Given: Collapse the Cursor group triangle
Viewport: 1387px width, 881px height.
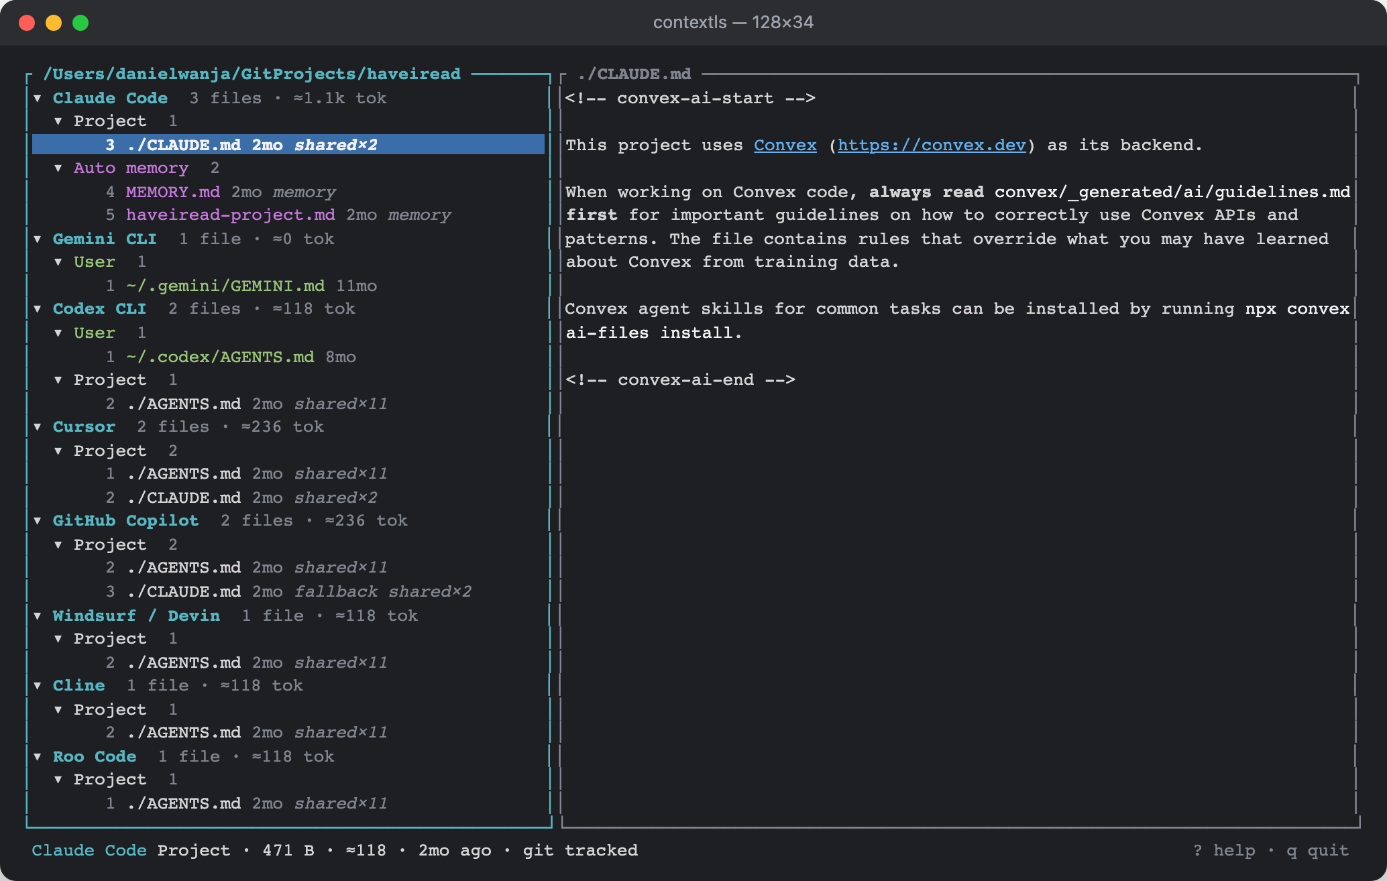Looking at the screenshot, I should coord(38,427).
